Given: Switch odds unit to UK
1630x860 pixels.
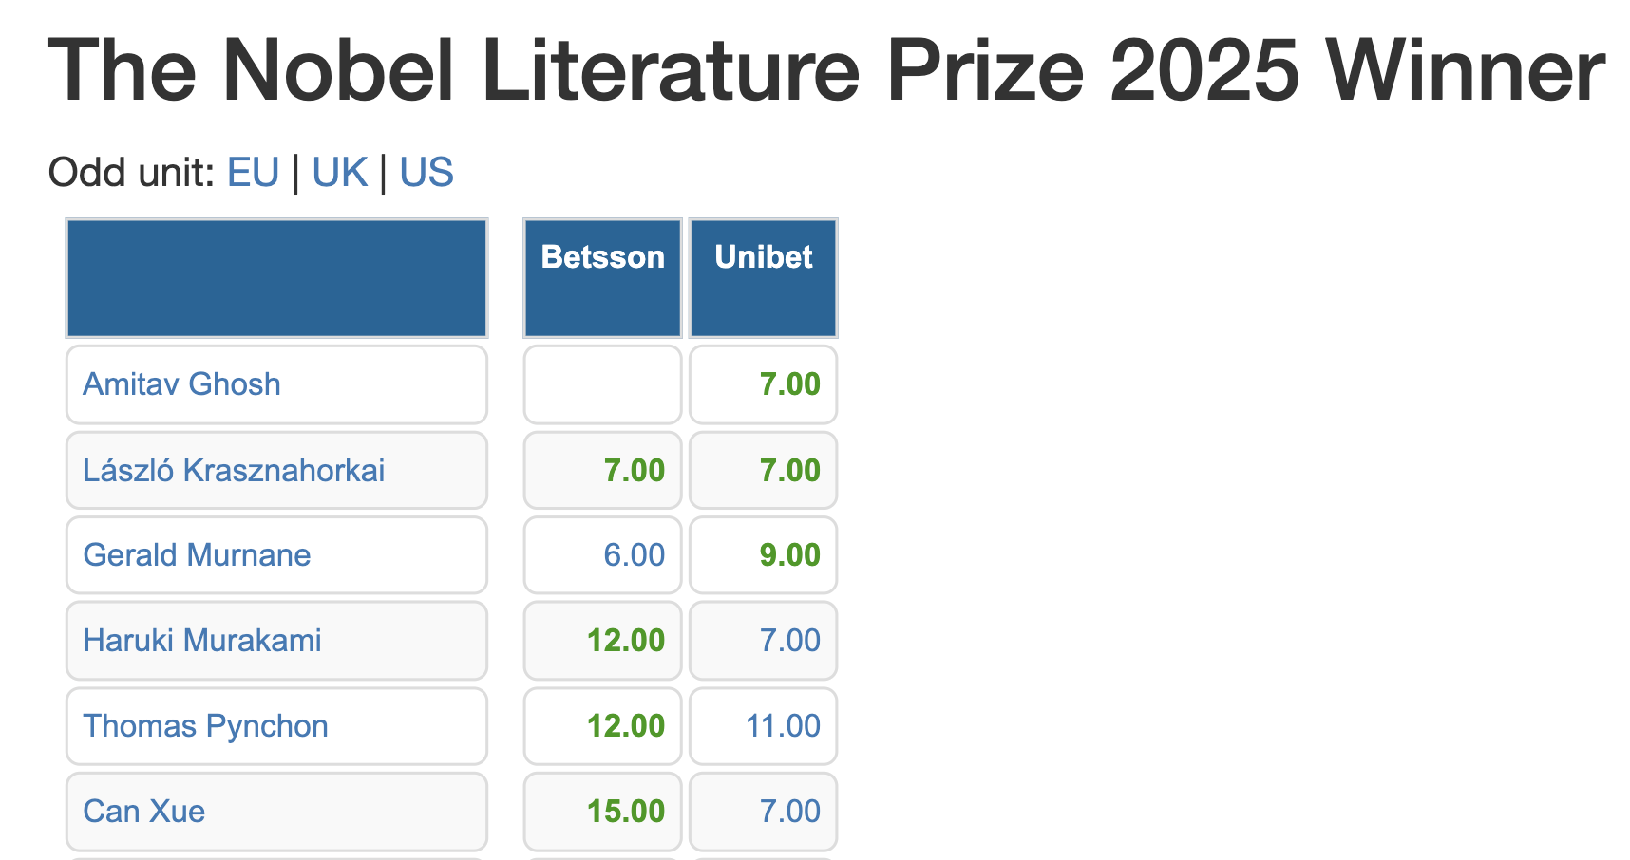Looking at the screenshot, I should [339, 173].
